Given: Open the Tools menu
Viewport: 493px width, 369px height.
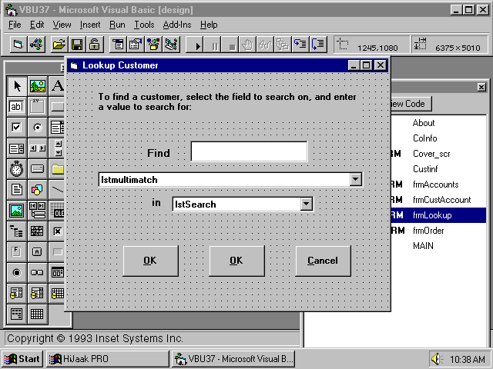Looking at the screenshot, I should point(144,25).
